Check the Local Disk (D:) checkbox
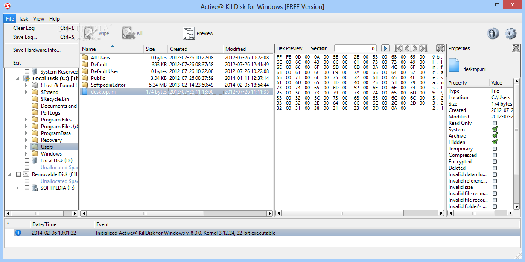The width and height of the screenshot is (525, 262). click(27, 160)
